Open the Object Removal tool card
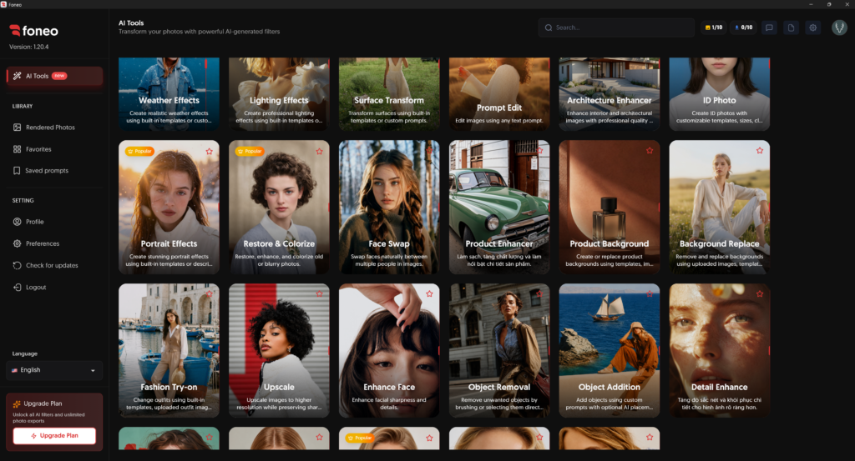This screenshot has height=461, width=855. 499,350
